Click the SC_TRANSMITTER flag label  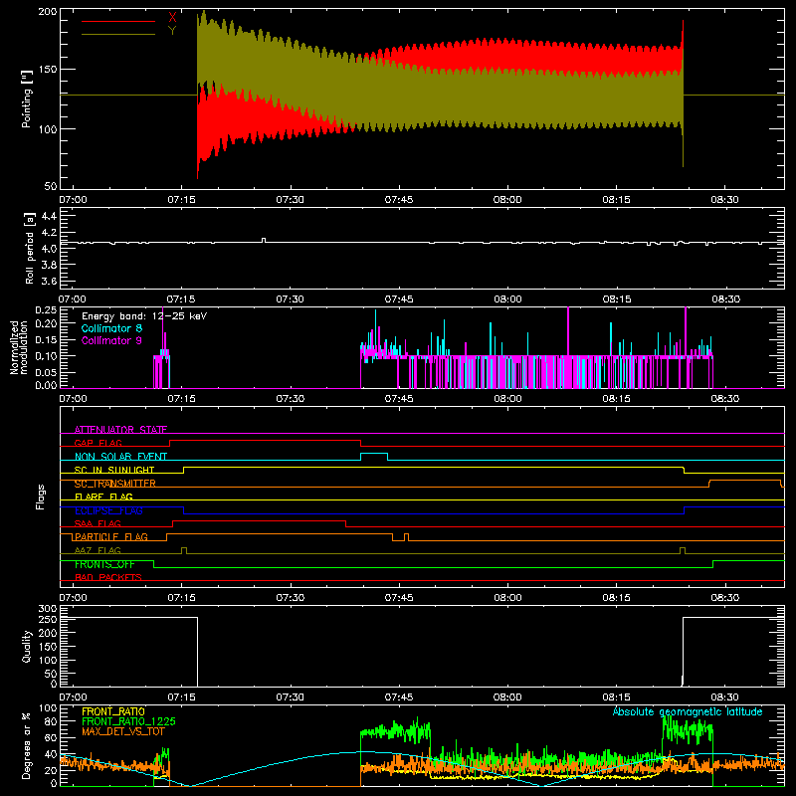pyautogui.click(x=115, y=484)
